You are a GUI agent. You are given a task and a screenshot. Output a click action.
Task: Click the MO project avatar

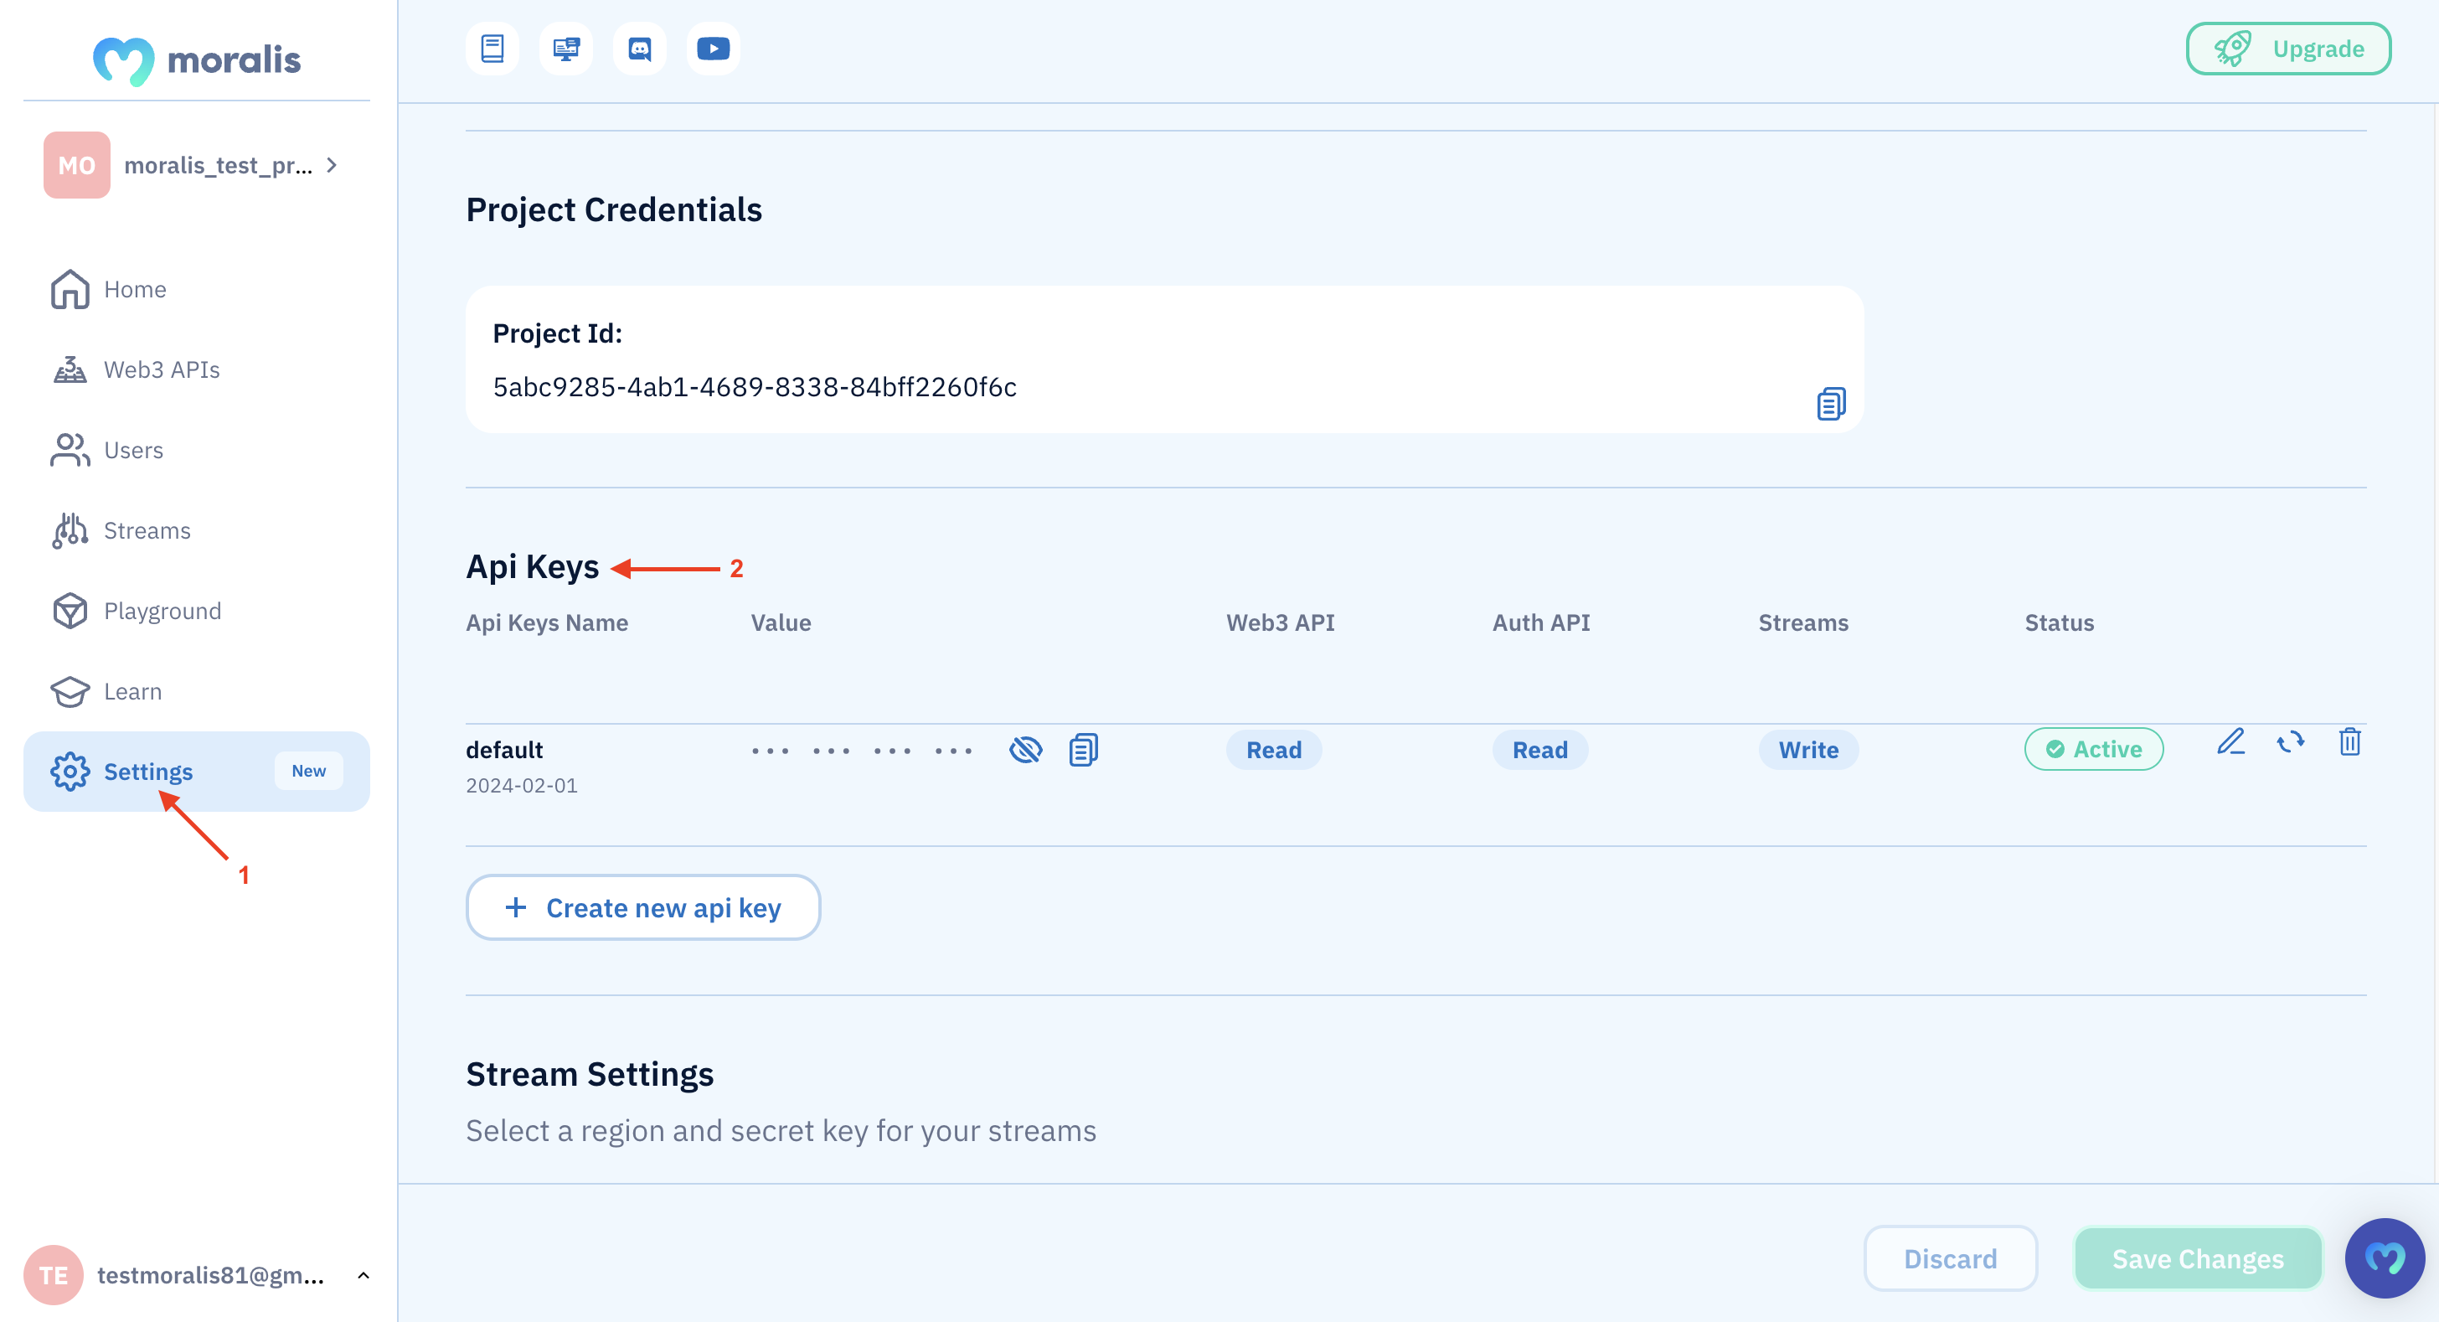click(x=77, y=165)
